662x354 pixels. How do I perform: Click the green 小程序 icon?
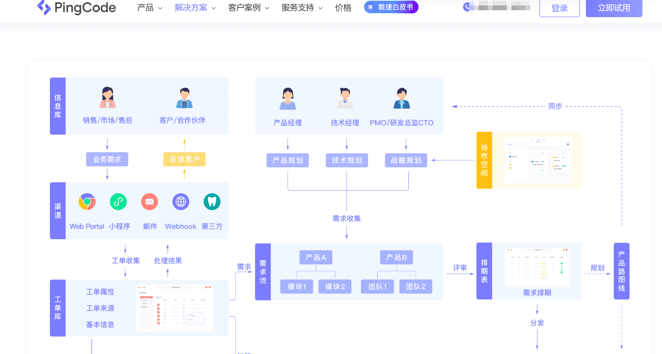[119, 202]
